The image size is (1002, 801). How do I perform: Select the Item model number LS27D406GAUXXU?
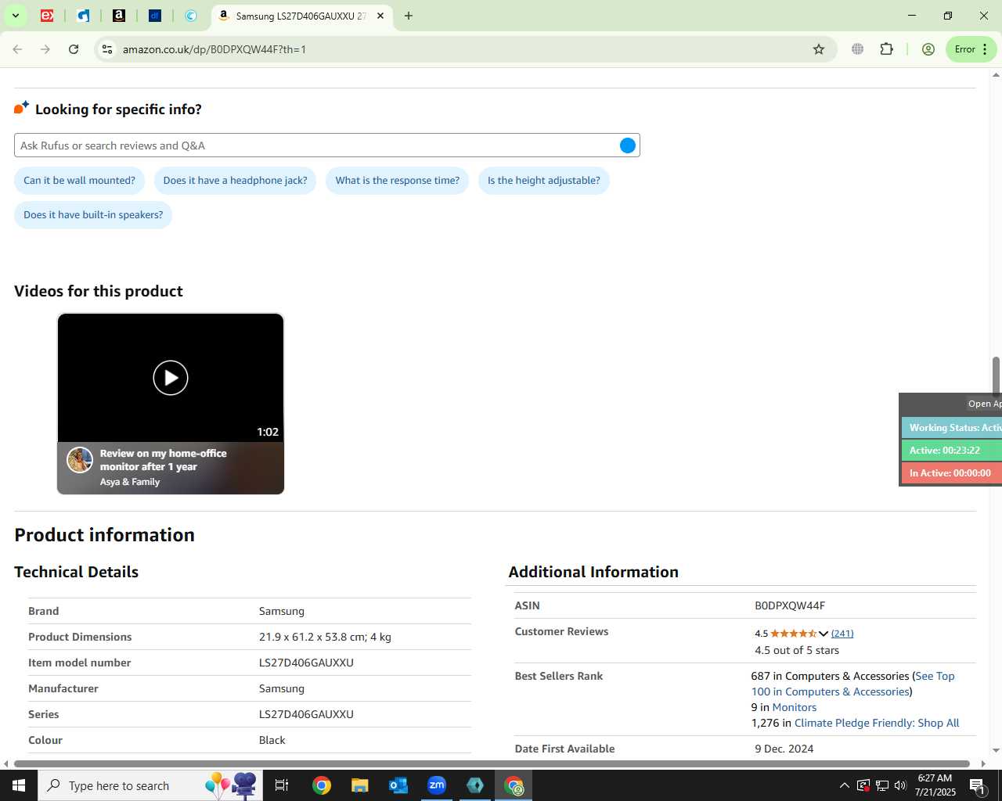click(x=306, y=663)
